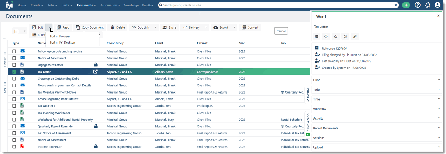Click the Cancel button

pos(281,31)
